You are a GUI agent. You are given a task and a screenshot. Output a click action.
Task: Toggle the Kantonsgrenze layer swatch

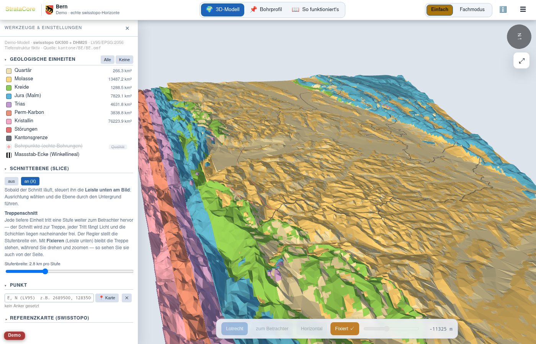tap(9, 138)
